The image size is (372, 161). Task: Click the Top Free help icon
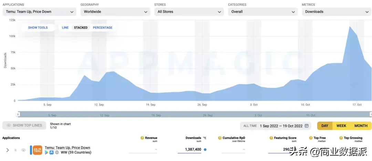click(x=311, y=138)
